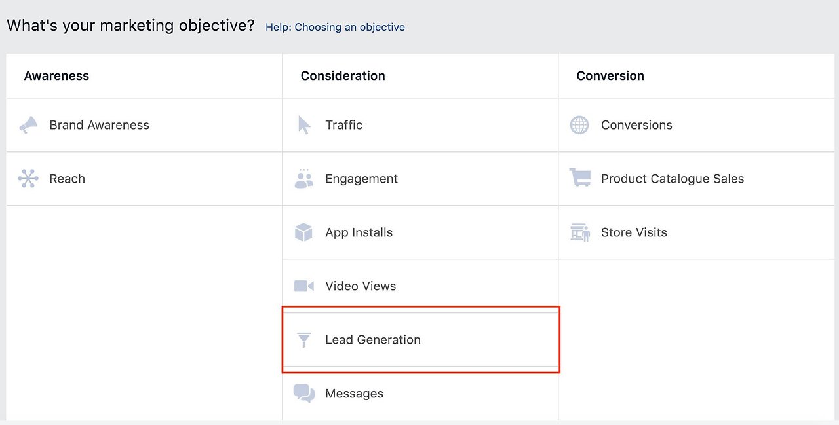The height and width of the screenshot is (425, 839).
Task: Select the highlighted Lead Generation row
Action: click(421, 339)
